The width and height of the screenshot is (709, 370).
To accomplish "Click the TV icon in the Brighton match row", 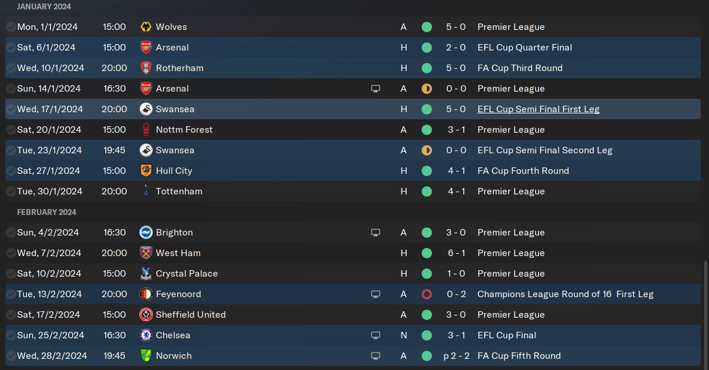I will click(376, 233).
